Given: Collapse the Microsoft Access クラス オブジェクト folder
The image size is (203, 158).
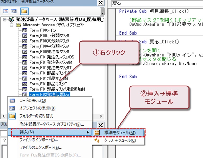Looking at the screenshot, I should pyautogui.click(x=11, y=25).
